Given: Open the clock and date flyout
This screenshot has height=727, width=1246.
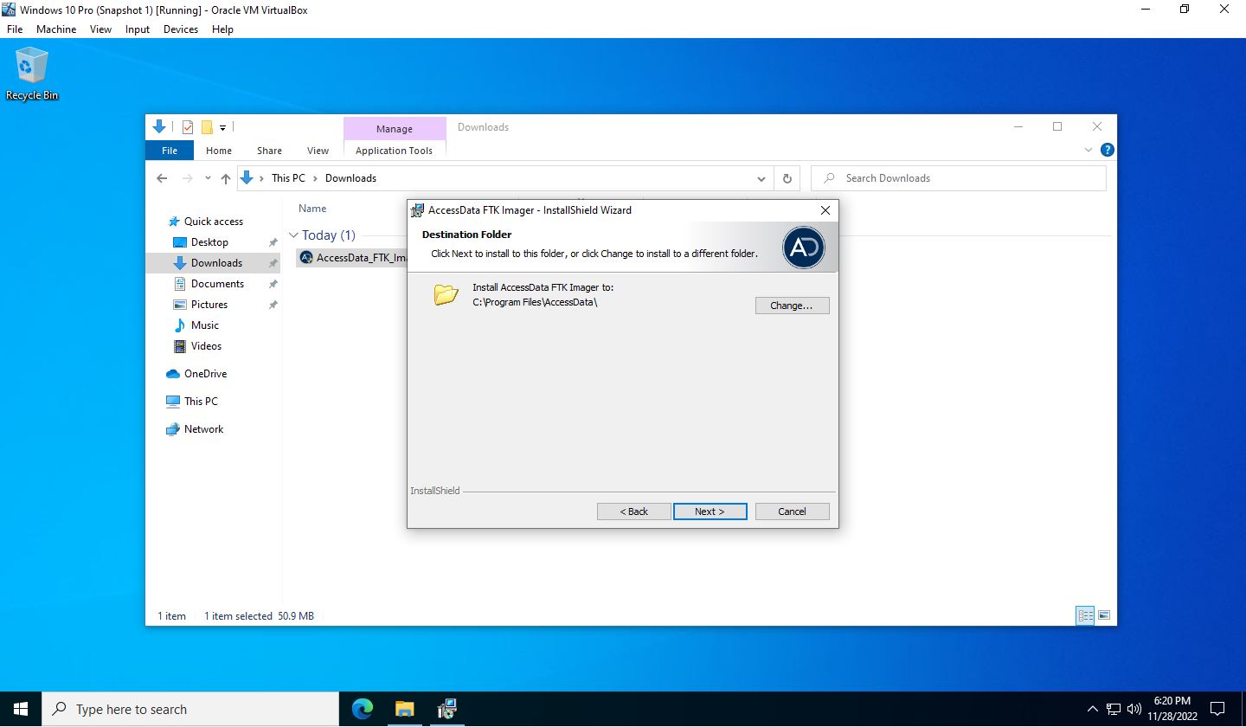Looking at the screenshot, I should click(1172, 709).
